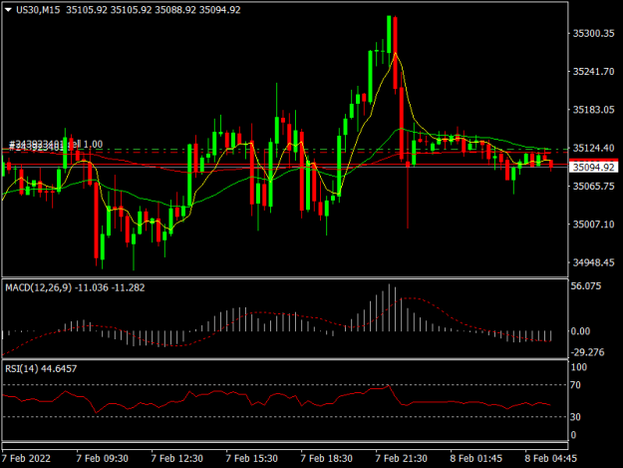Click price scale value 35241.70
Screen dimensions: 623x468
click(593, 72)
